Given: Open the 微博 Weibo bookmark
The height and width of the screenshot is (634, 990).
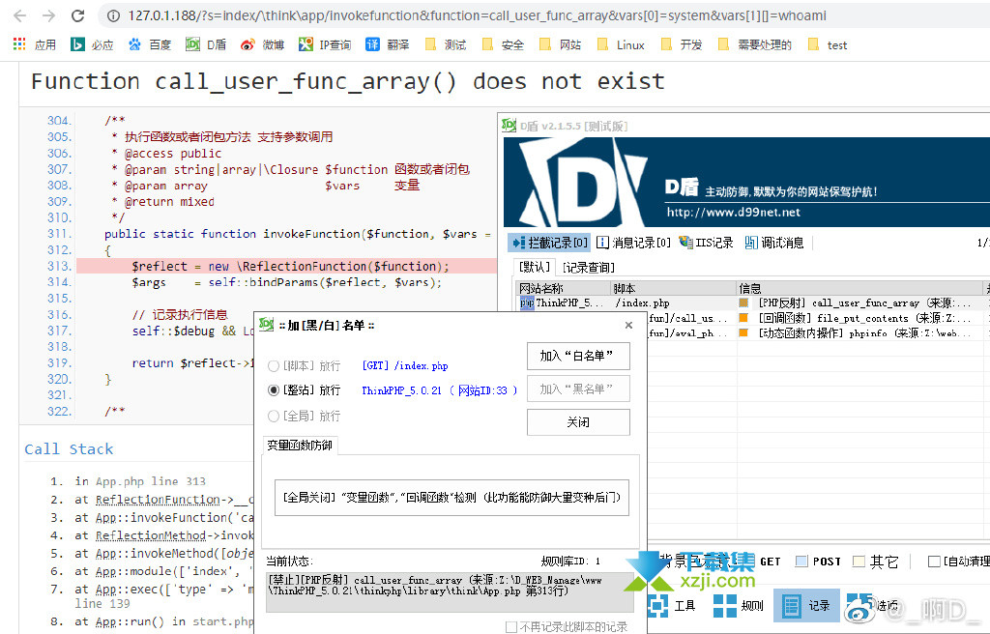Looking at the screenshot, I should point(263,44).
